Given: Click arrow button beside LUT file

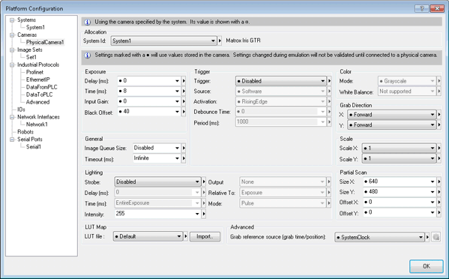Looking at the screenshot, I should click(x=186, y=236).
